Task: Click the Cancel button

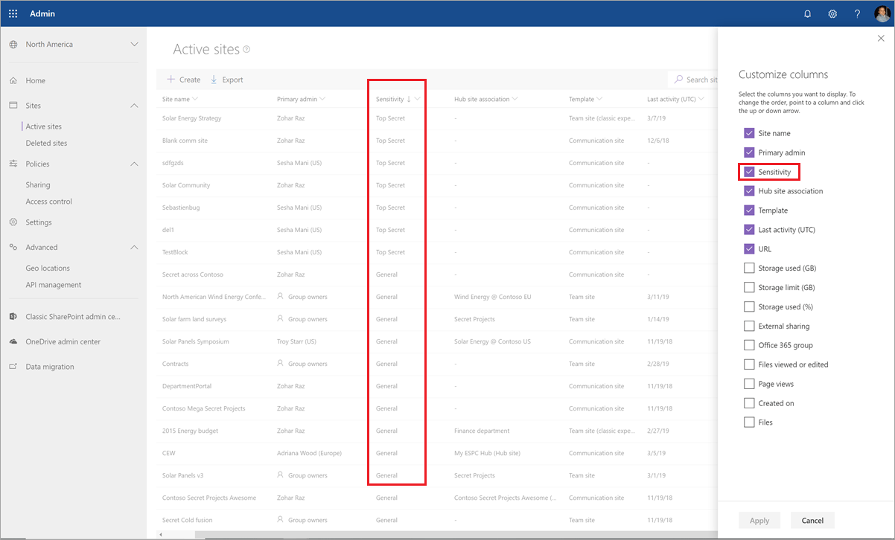Action: [x=812, y=520]
